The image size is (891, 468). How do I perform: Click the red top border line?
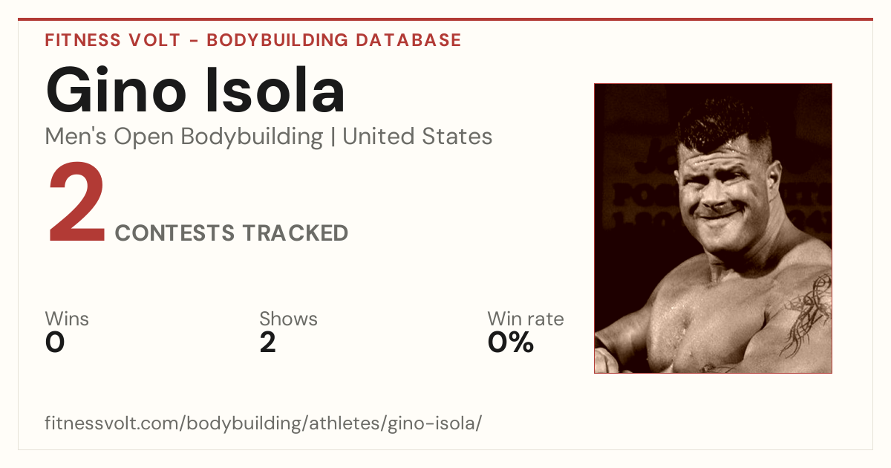tap(446, 19)
